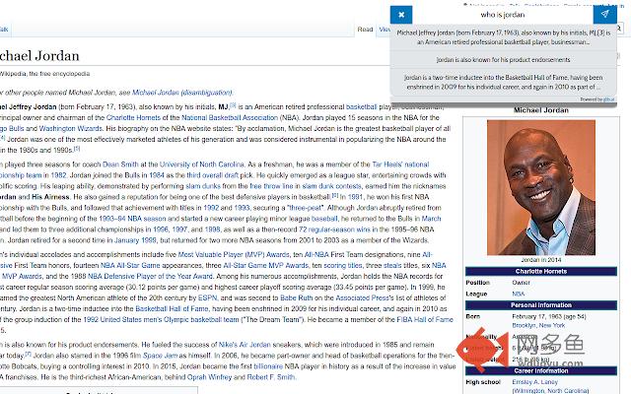Open the Brooklyn link in the infobox
This screenshot has width=631, height=394.
[524, 325]
